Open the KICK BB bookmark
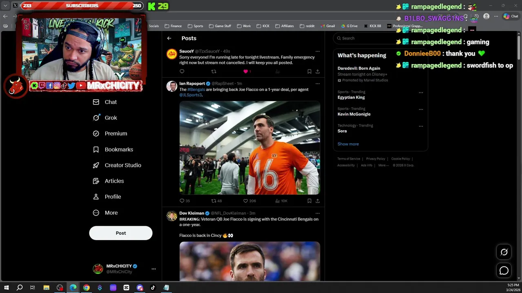 click(x=372, y=26)
